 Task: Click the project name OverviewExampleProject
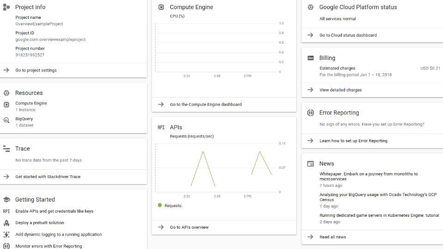pyautogui.click(x=39, y=24)
